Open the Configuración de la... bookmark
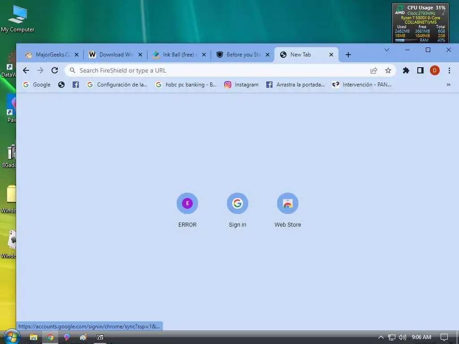This screenshot has width=459, height=344. (x=117, y=85)
